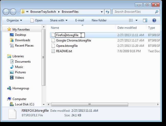Sort files by Name column

(55, 28)
